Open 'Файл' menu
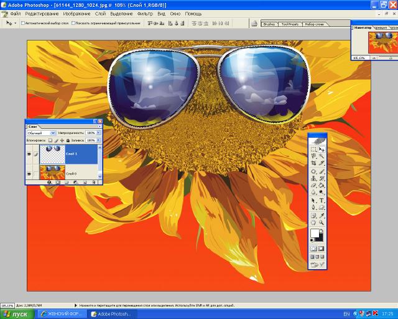The image size is (398, 319). (15, 14)
